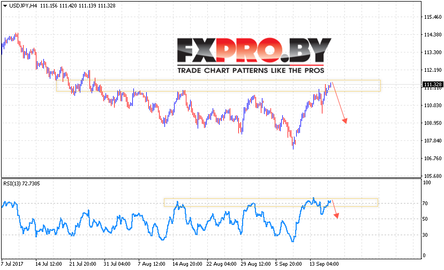
Task: Select the 14 Jul 12:00 time label
Action: click(48, 264)
